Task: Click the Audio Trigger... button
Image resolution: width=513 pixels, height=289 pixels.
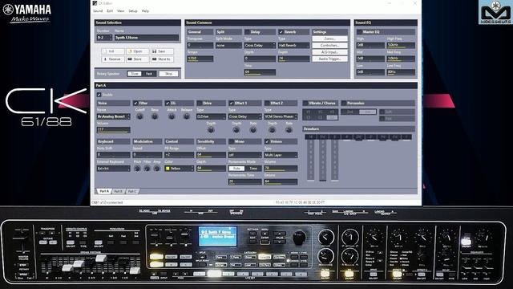Action: click(329, 59)
